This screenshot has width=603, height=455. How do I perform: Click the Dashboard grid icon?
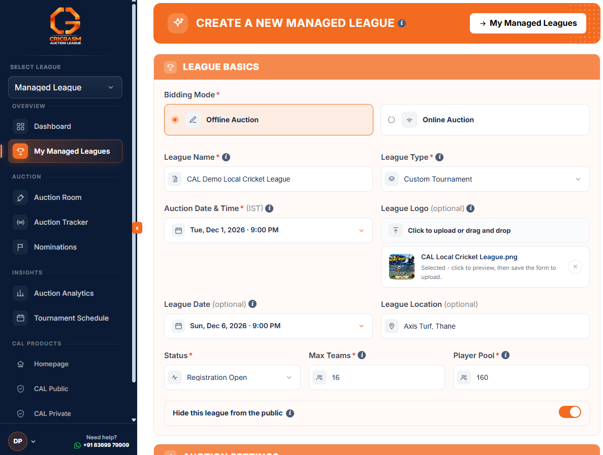tap(20, 126)
